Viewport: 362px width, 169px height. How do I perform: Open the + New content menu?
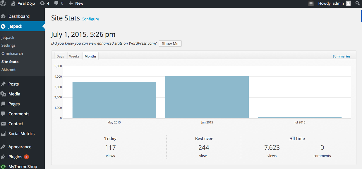coord(76,3)
